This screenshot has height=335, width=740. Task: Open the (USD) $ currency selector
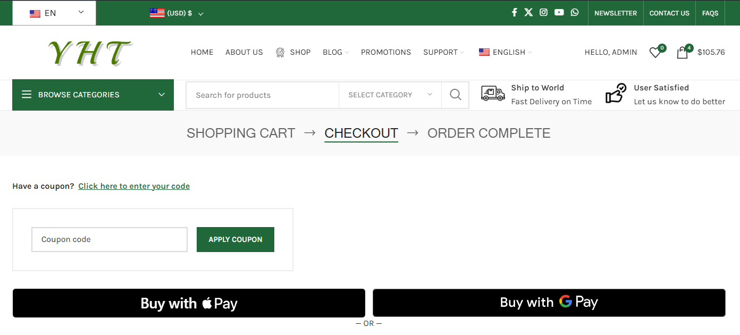(176, 13)
